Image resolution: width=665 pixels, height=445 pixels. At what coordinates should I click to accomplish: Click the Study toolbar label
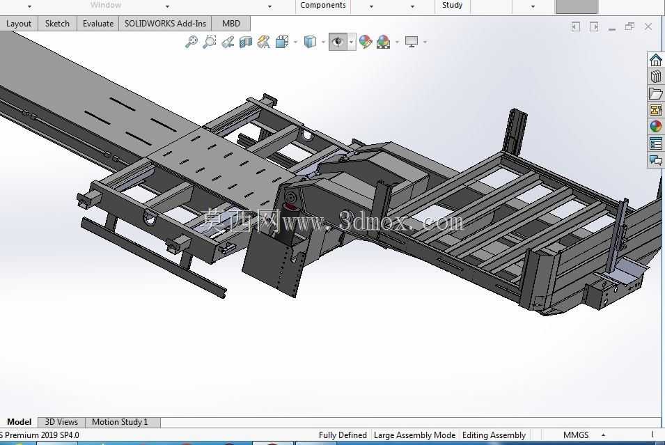pyautogui.click(x=452, y=5)
